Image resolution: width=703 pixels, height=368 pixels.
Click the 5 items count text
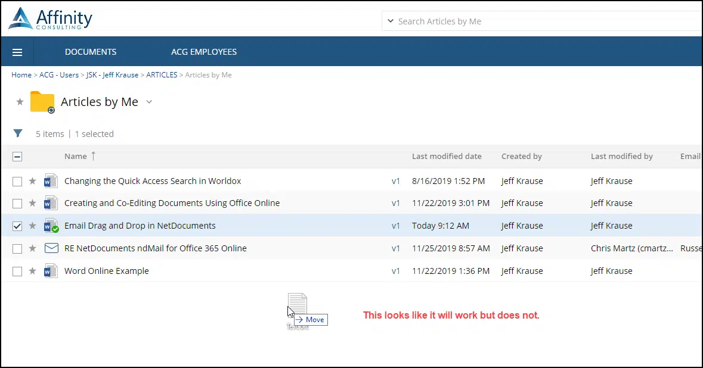[x=49, y=134]
